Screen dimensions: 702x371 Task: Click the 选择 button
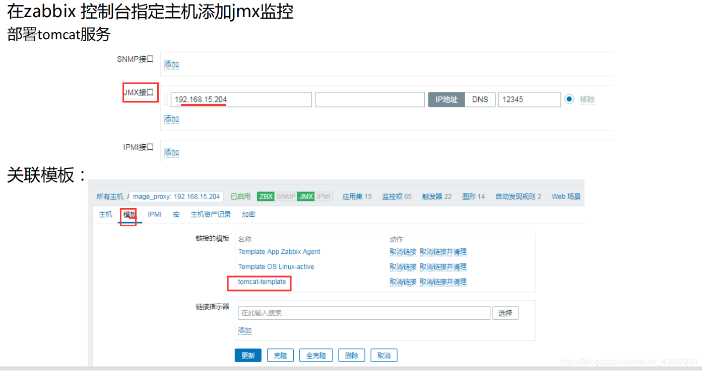click(505, 313)
